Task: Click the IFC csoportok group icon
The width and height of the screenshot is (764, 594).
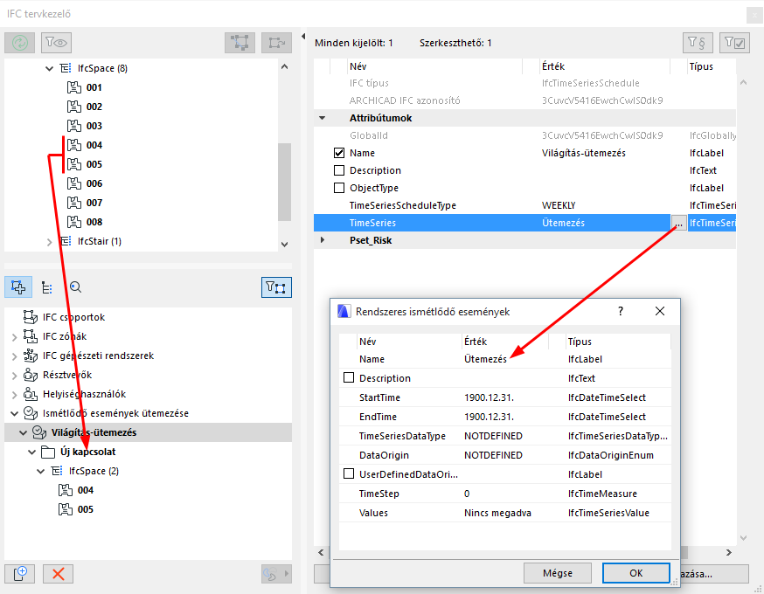Action: point(31,317)
